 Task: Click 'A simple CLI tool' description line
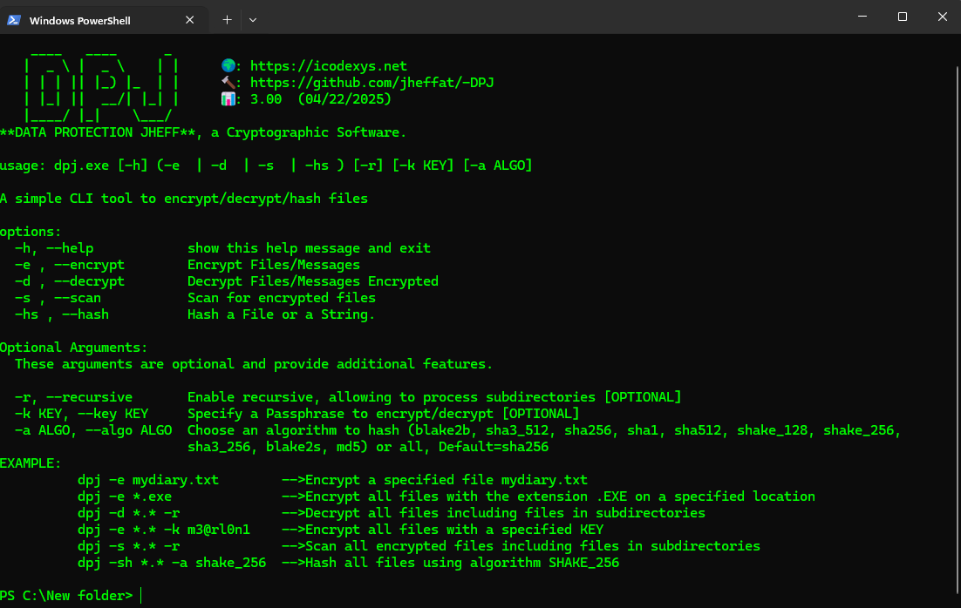coord(184,199)
